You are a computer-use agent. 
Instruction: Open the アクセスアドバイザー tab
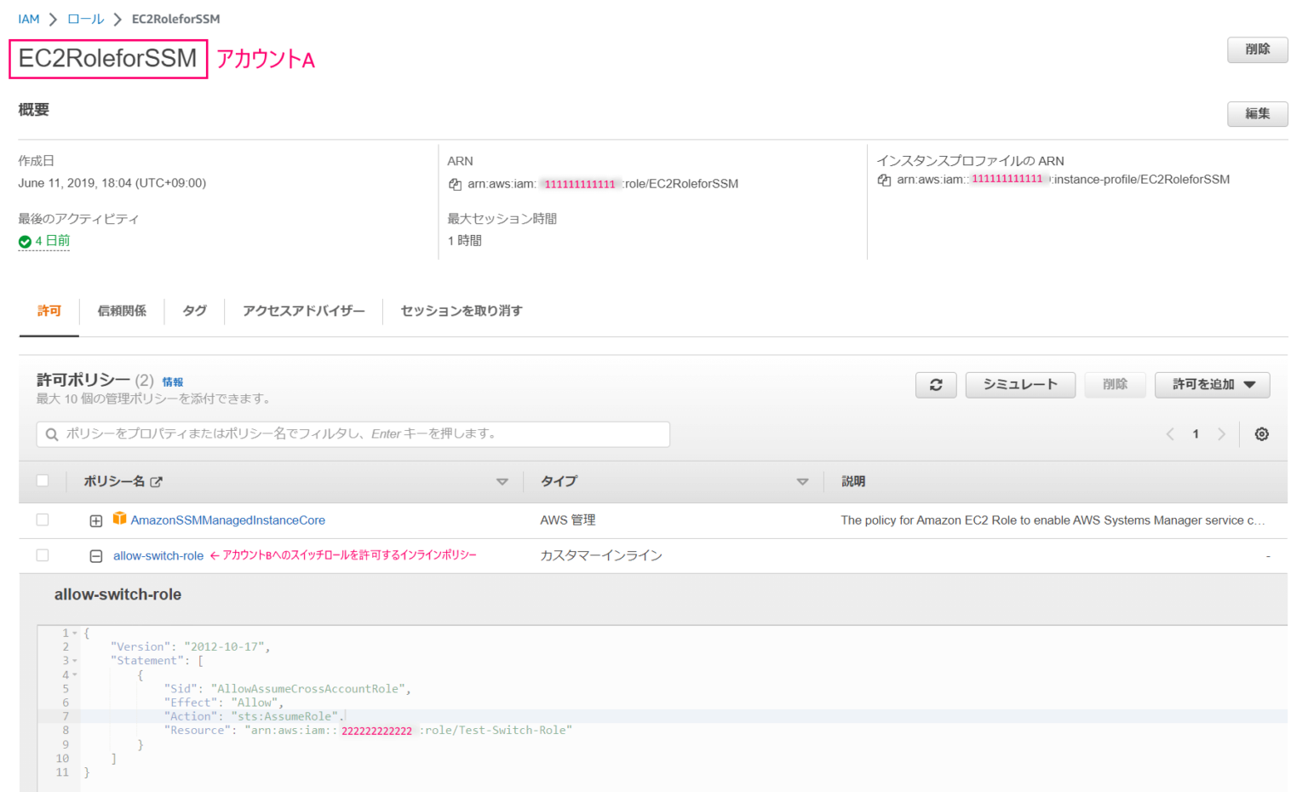(303, 311)
